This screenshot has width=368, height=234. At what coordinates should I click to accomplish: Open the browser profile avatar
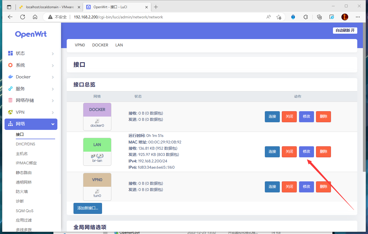coord(345,17)
